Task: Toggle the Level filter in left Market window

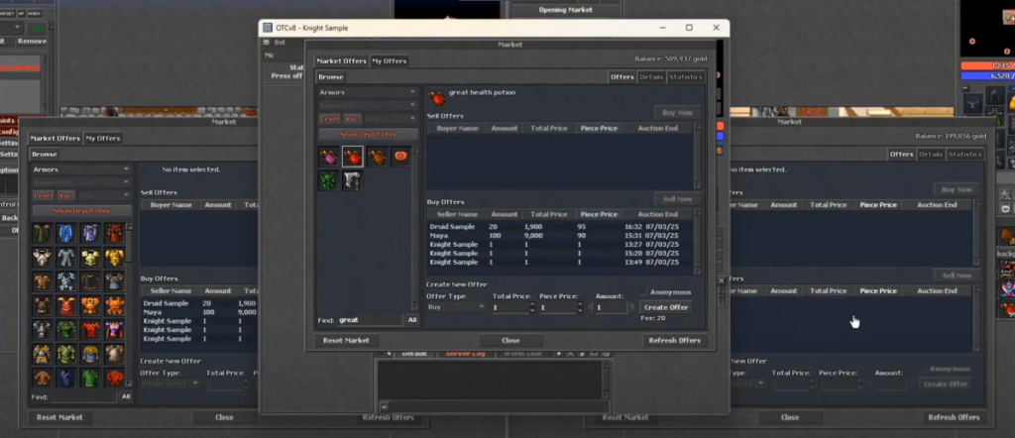Action: point(44,195)
